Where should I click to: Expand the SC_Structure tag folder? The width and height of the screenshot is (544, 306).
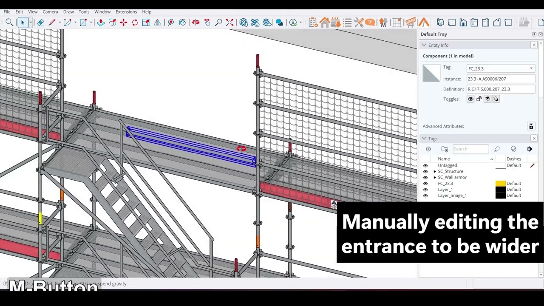click(x=435, y=172)
